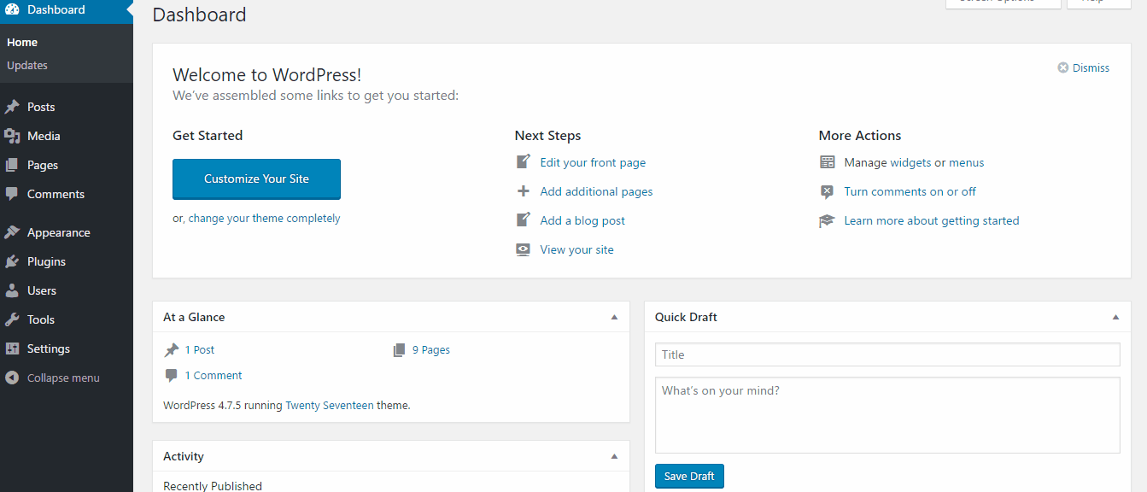The width and height of the screenshot is (1147, 492).
Task: Click the Comments speech-bubble icon
Action: (13, 194)
